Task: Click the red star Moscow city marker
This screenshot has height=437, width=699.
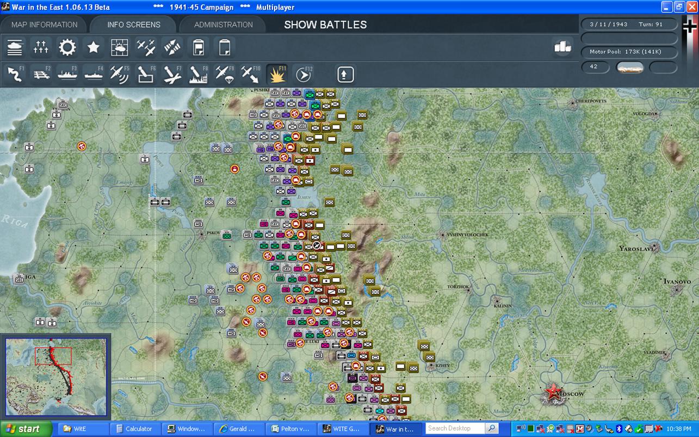Action: [553, 391]
